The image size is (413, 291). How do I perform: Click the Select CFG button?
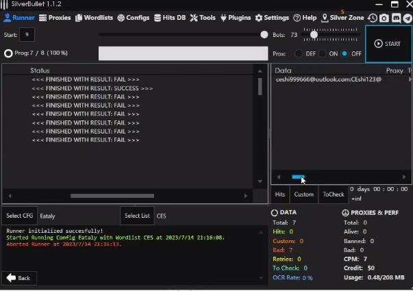[x=19, y=216]
